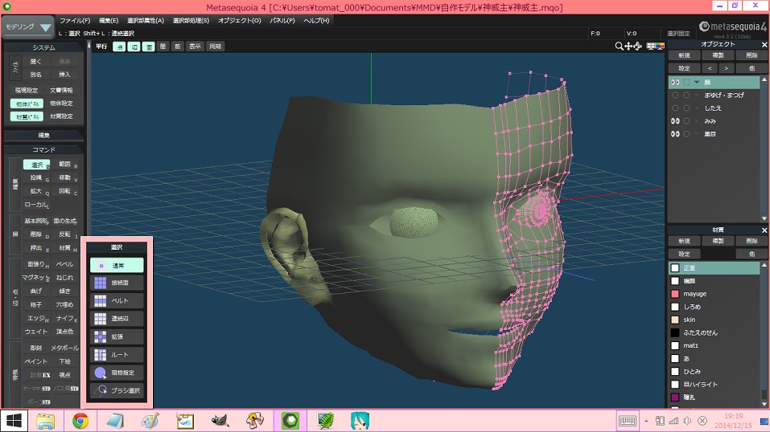Click 新規 in the object panel
This screenshot has height=432, width=770.
[683, 55]
